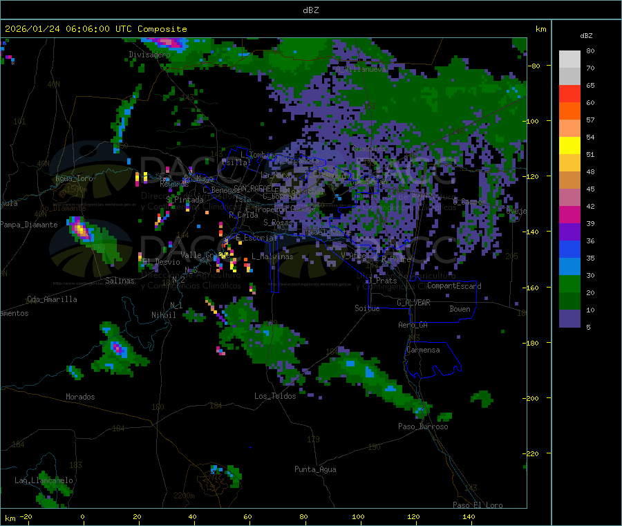
Task: Click the -80 tick on right axis
Action: 534,66
